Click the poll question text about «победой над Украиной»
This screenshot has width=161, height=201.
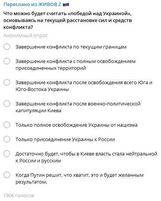[68, 20]
